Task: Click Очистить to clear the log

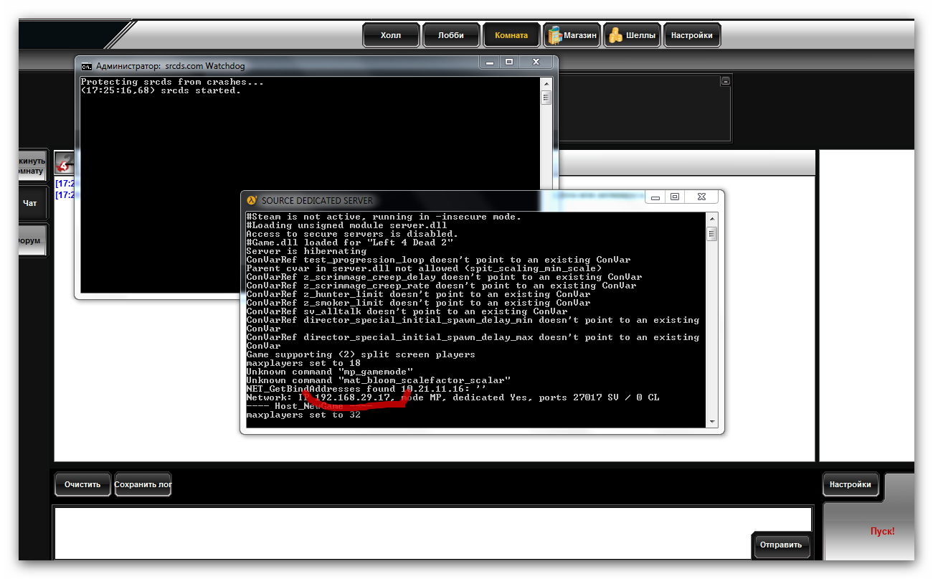Action: pyautogui.click(x=82, y=484)
